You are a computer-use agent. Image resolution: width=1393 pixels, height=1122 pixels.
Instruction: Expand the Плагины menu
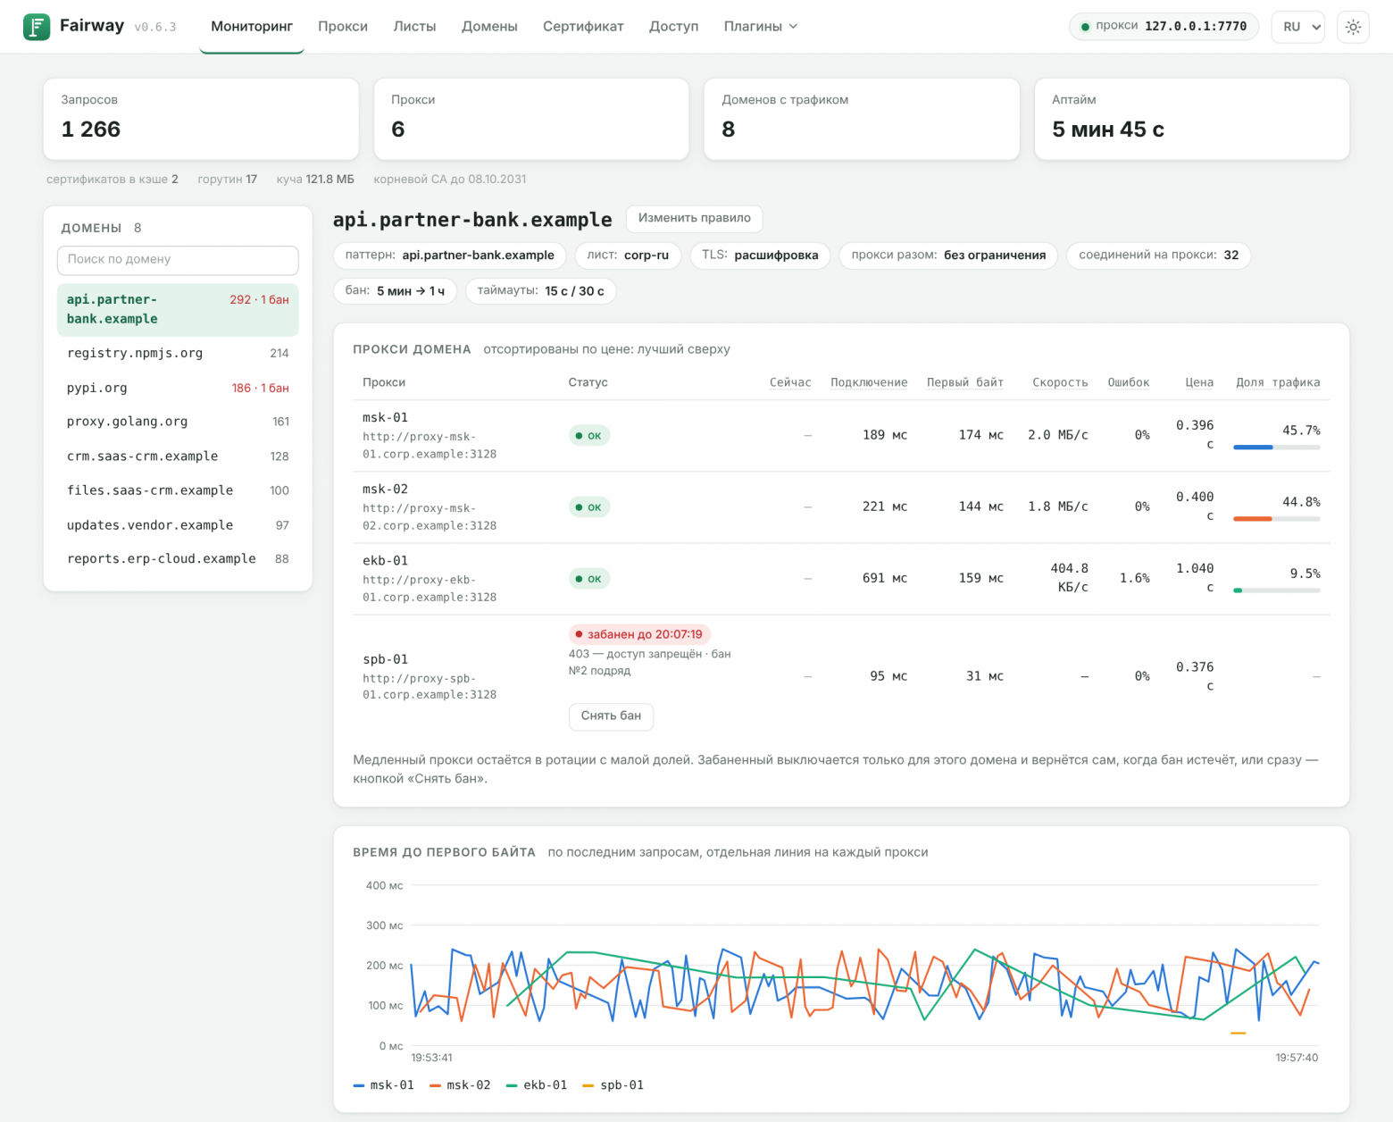761,27
